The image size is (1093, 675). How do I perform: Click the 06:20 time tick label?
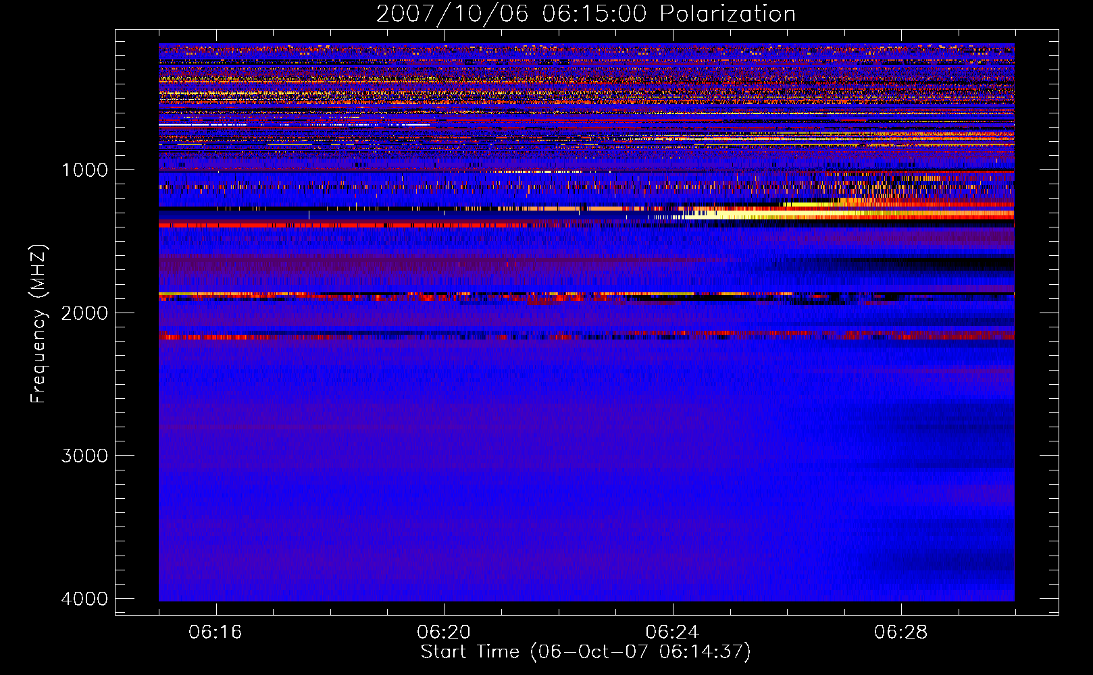click(x=444, y=632)
